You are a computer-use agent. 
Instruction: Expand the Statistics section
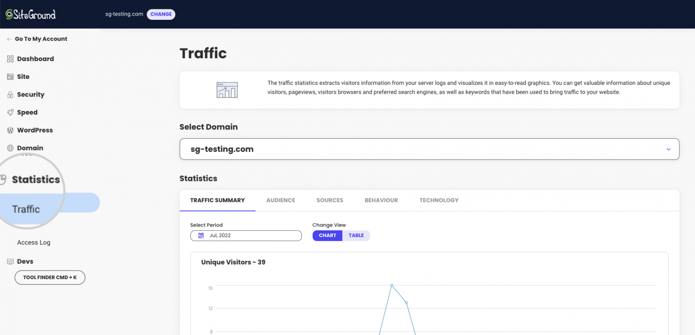tap(36, 180)
